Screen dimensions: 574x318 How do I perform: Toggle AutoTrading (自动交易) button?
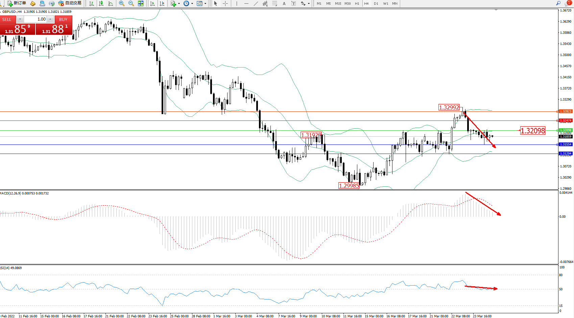70,3
